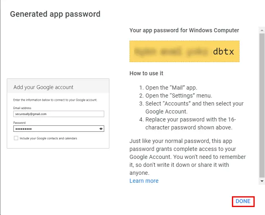The width and height of the screenshot is (265, 215).
Task: Toggle the password visibility eye icon
Action: pos(101,129)
